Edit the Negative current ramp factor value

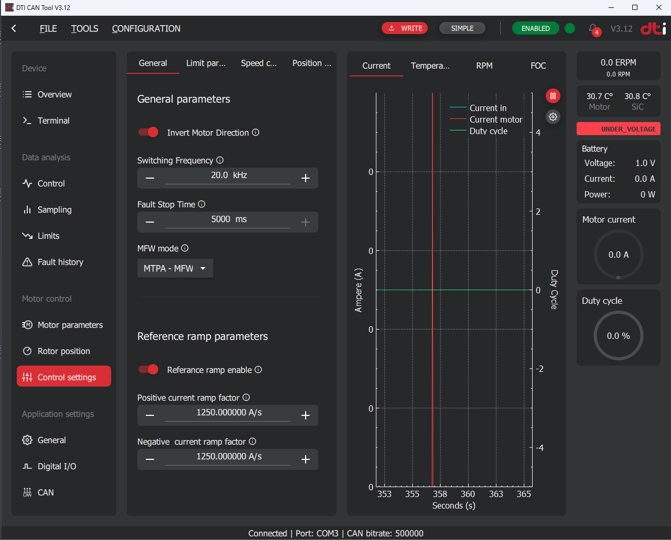click(228, 457)
